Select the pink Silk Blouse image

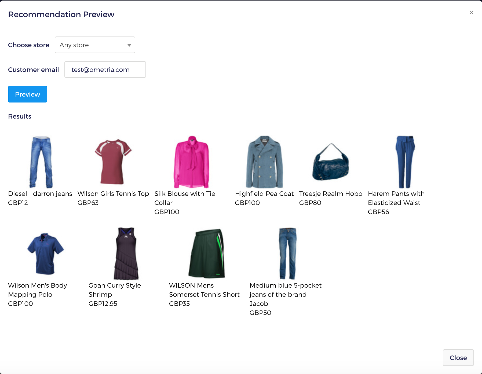pyautogui.click(x=191, y=162)
